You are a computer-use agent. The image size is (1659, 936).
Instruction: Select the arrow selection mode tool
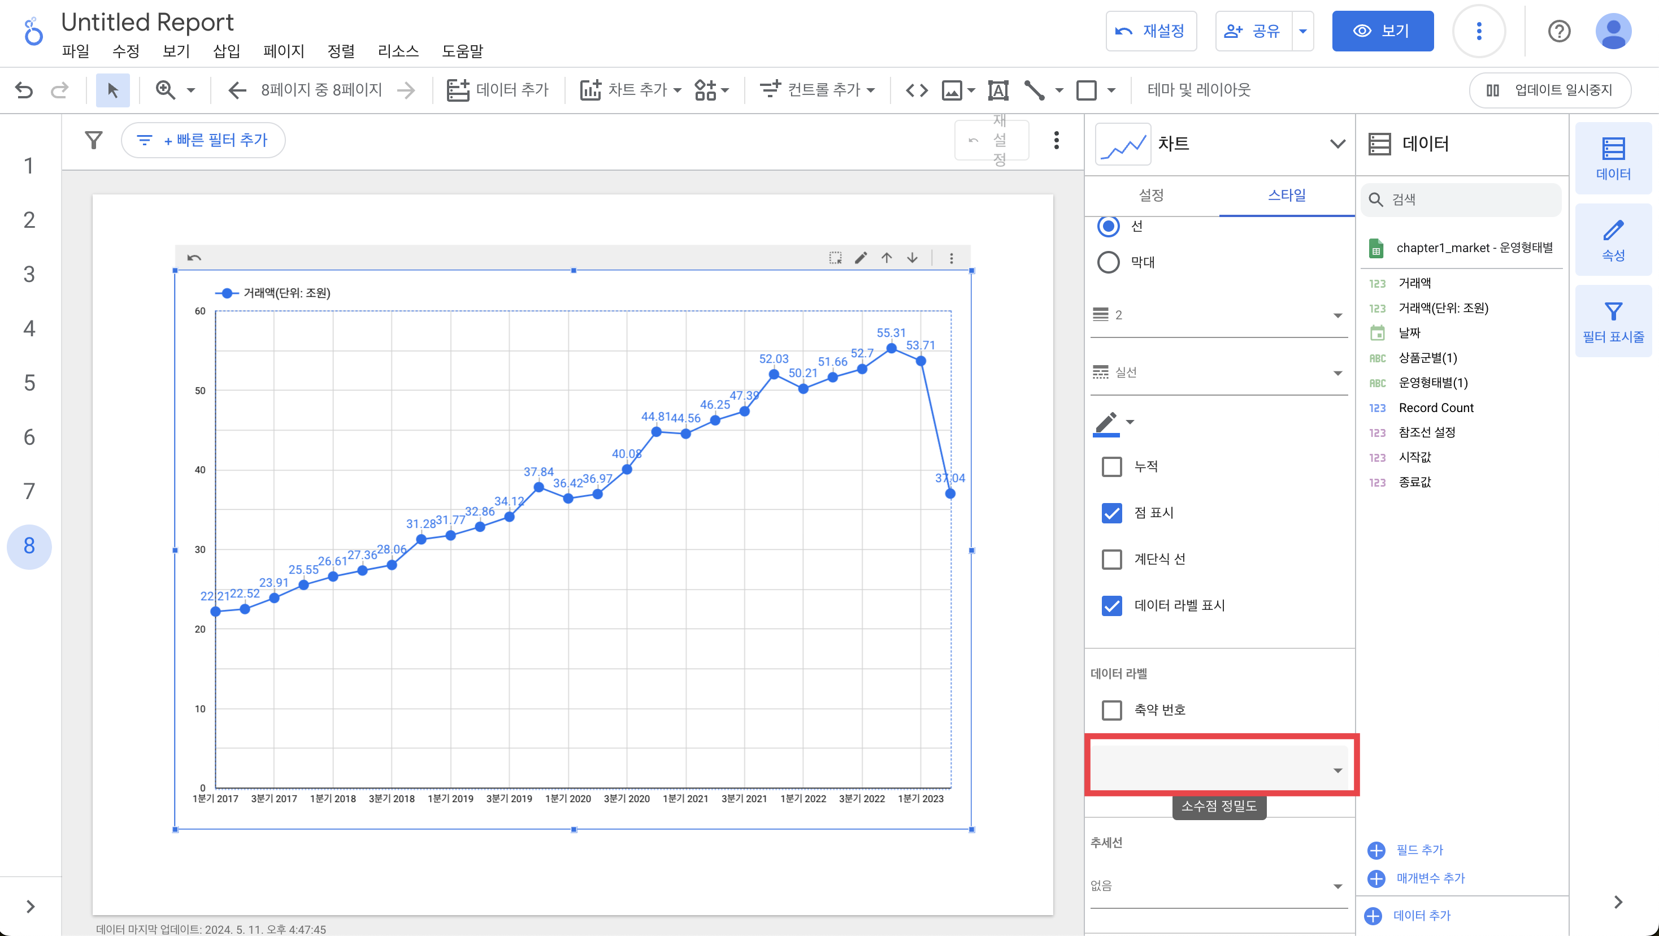tap(112, 89)
